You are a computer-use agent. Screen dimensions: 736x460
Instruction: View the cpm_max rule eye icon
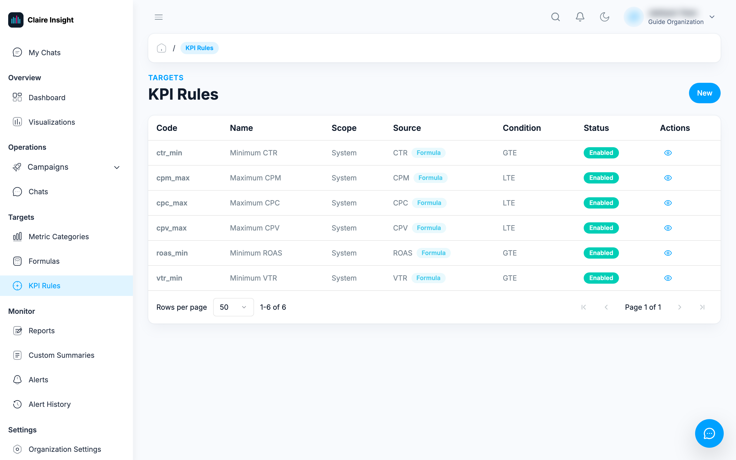[x=668, y=178]
